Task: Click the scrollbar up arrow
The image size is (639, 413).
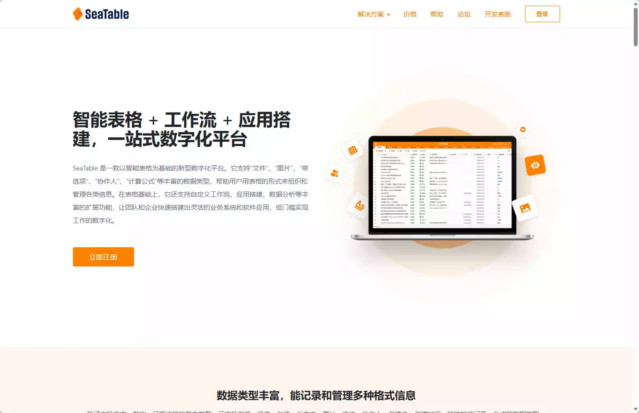Action: tap(636, 3)
